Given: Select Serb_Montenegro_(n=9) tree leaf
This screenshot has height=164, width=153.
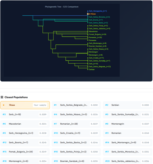Looking at the screenshot, I should pos(98,43).
